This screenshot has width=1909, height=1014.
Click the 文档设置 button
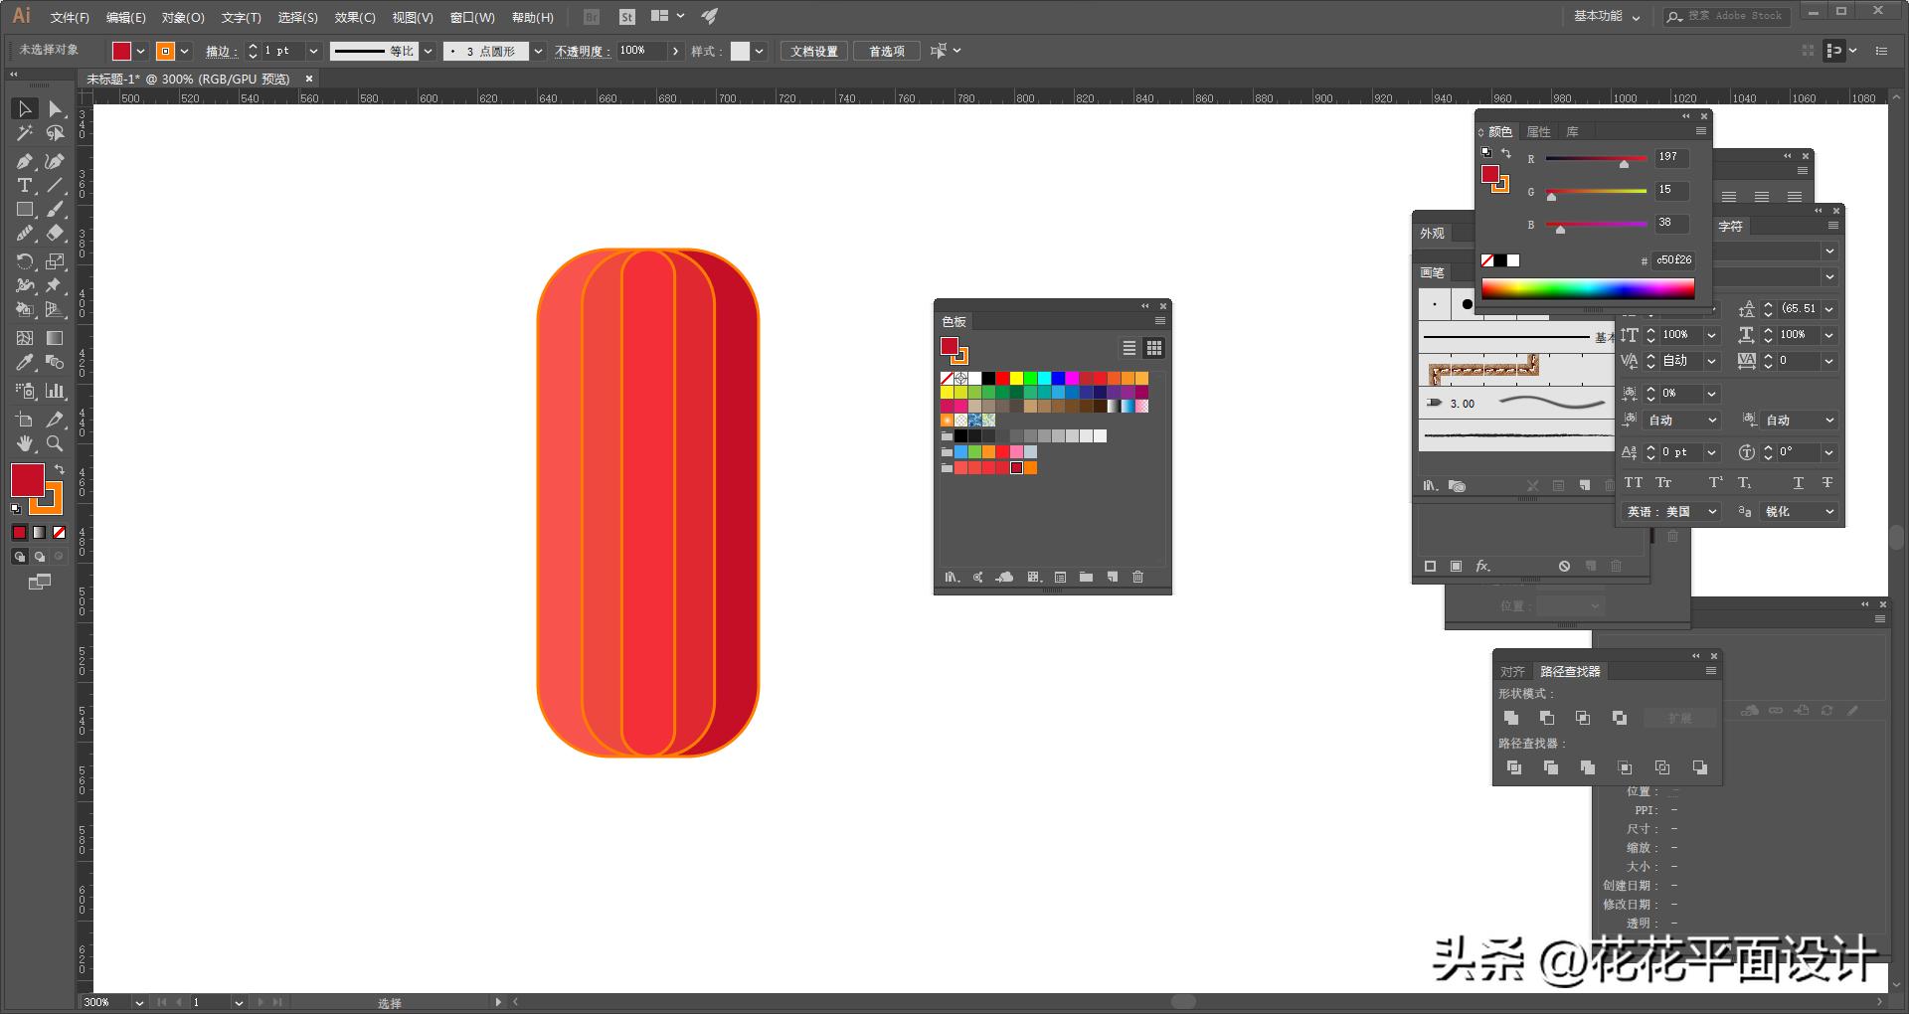tap(813, 52)
